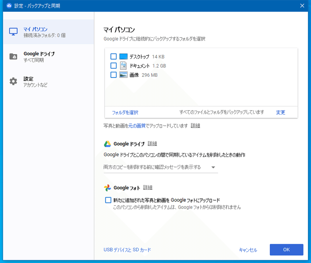Close the settings window

point(302,5)
